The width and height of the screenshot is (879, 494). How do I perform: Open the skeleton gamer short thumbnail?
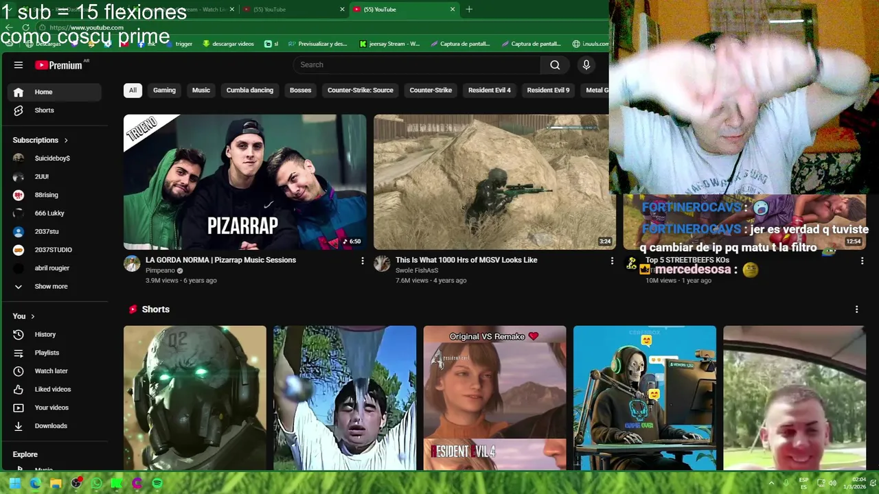[645, 398]
